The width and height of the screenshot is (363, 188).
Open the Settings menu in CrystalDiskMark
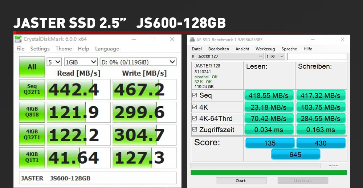point(40,49)
